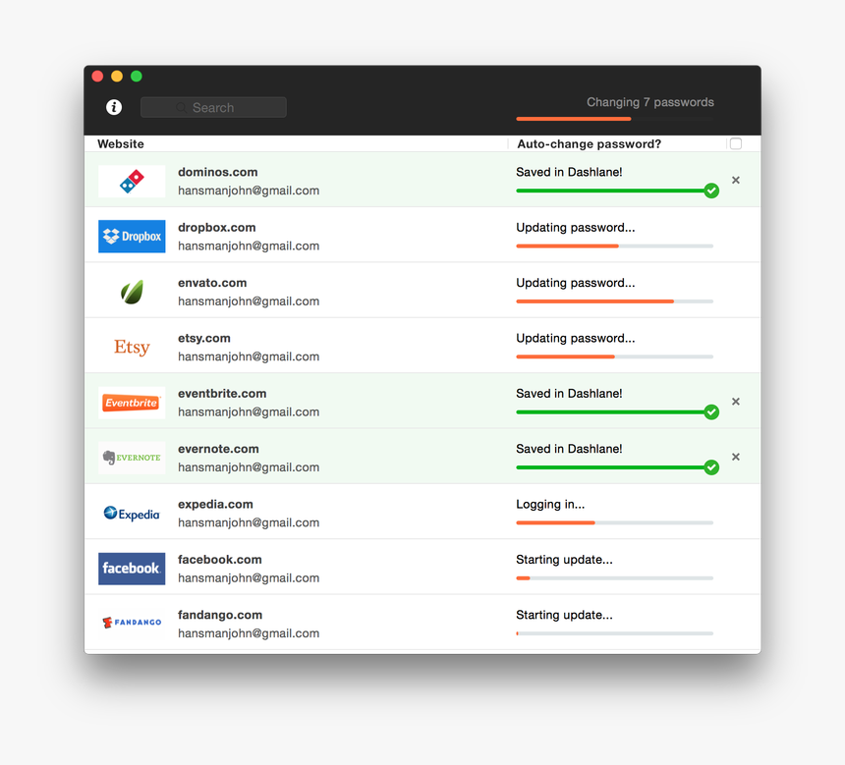Click the email under etsy.com
Screen dimensions: 845x765
[249, 356]
